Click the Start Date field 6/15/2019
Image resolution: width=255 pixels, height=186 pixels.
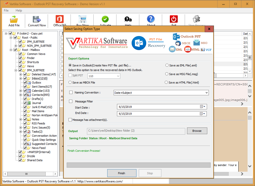click(162, 107)
